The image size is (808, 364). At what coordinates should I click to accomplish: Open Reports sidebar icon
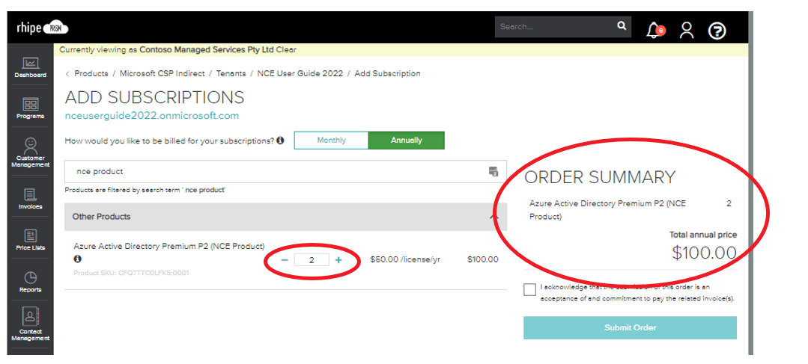pos(30,281)
